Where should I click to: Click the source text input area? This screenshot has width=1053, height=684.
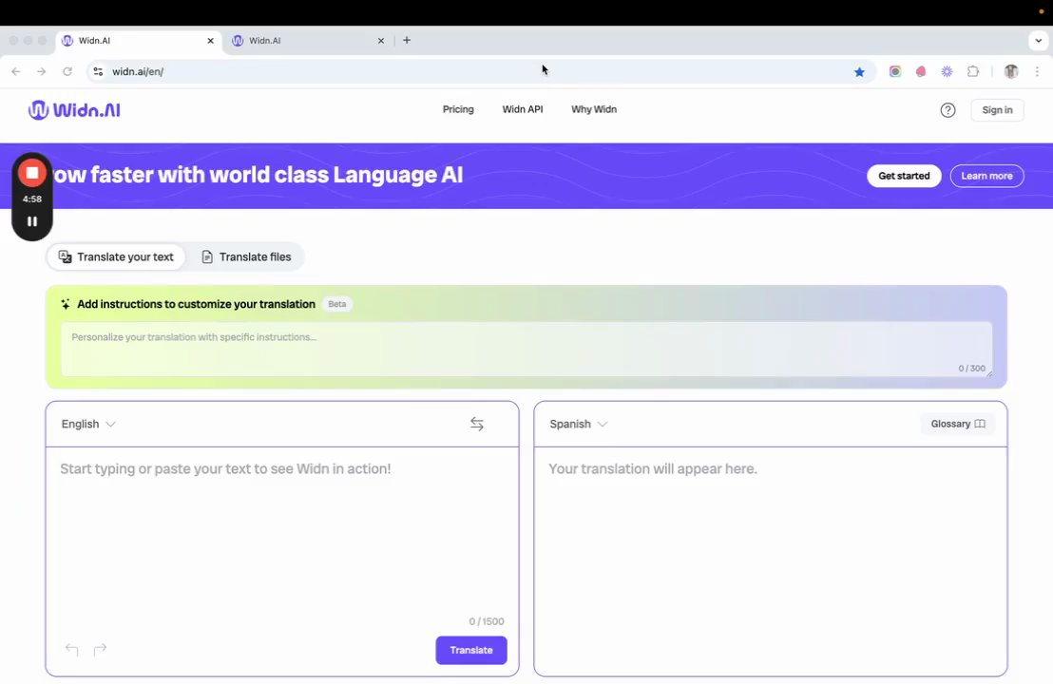282,530
